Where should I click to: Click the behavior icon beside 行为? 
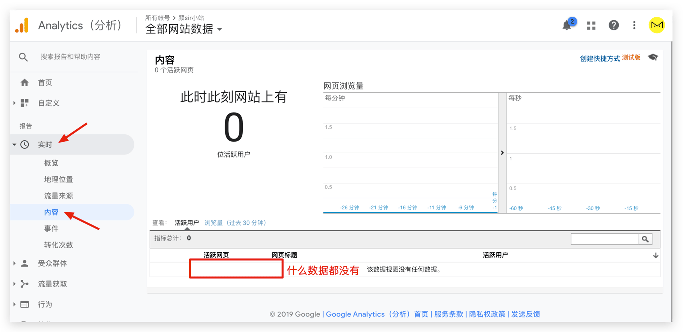25,304
